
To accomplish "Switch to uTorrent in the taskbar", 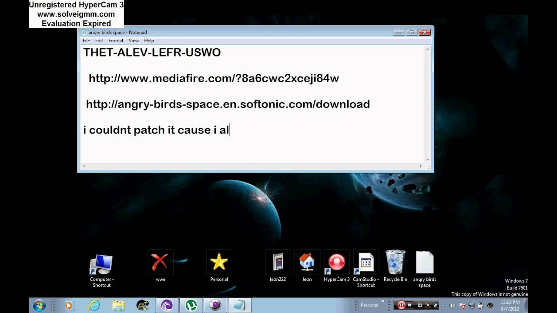I will coord(191,305).
